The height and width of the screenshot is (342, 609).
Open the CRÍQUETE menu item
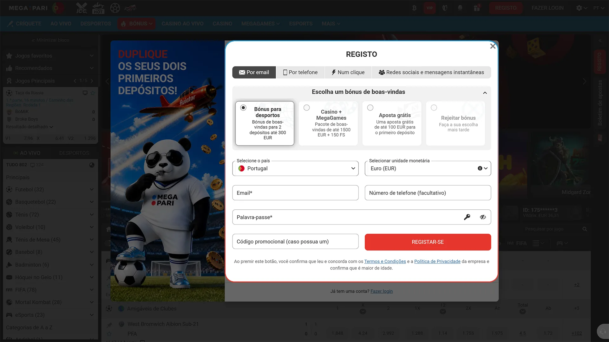(24, 24)
